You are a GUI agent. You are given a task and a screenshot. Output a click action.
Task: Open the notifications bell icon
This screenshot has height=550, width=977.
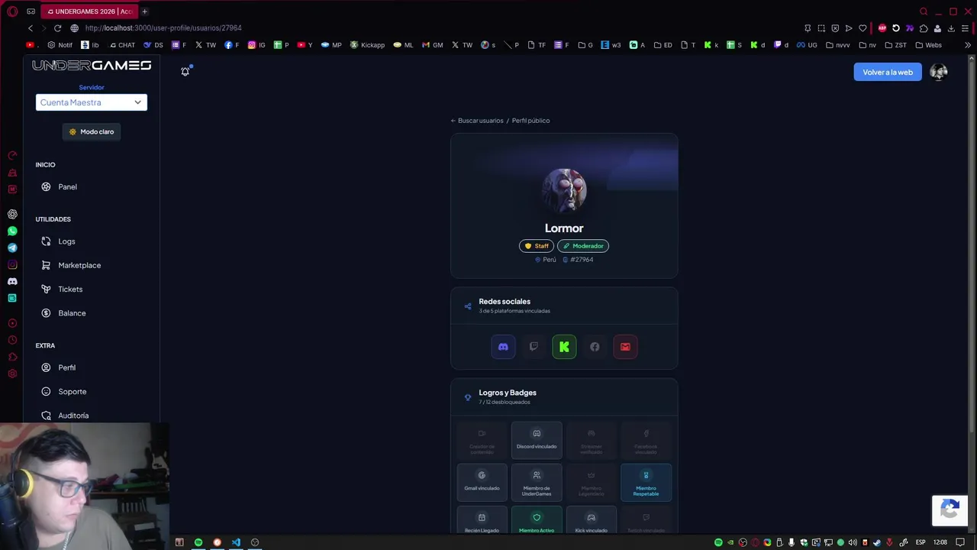pos(185,72)
